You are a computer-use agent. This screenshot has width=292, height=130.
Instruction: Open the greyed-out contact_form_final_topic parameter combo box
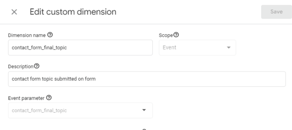pos(75,110)
